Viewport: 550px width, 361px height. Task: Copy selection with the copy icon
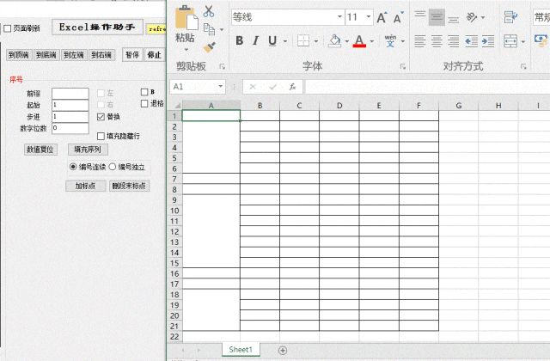click(210, 29)
